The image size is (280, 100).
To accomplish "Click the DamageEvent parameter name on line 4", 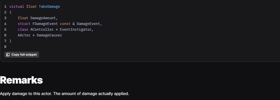I will 88,24.
